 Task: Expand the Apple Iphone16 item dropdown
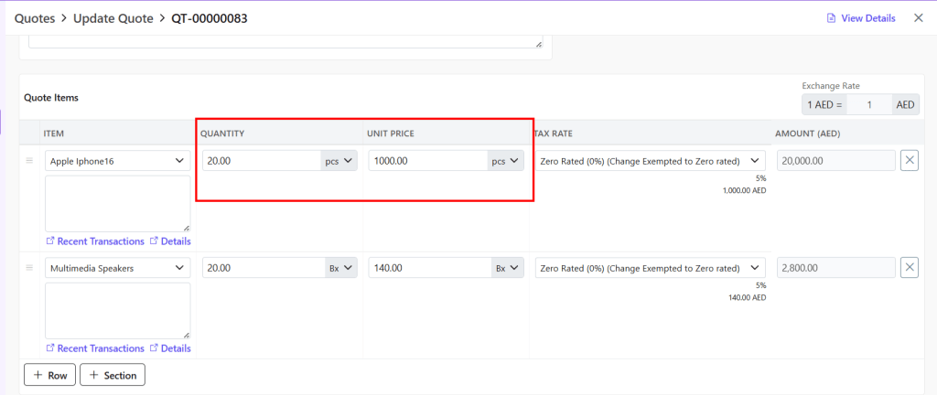pyautogui.click(x=178, y=161)
